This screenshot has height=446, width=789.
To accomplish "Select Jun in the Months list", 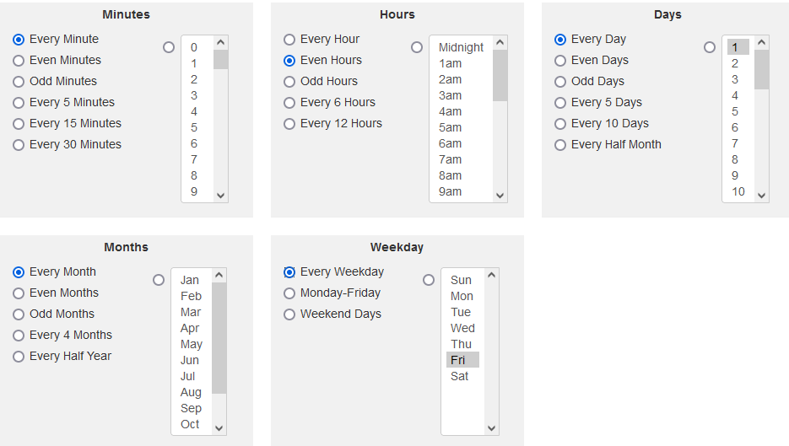I will pyautogui.click(x=190, y=360).
